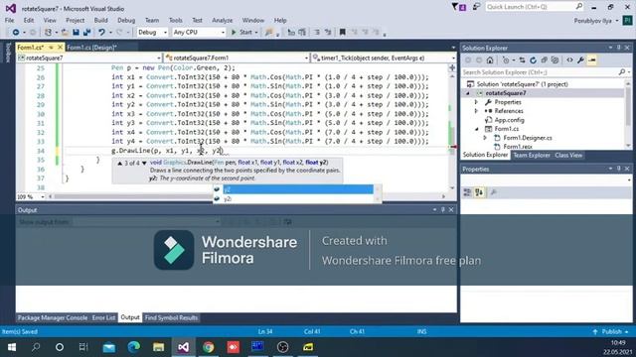Open the Toolbox side tab
636x357 pixels.
tap(7, 53)
